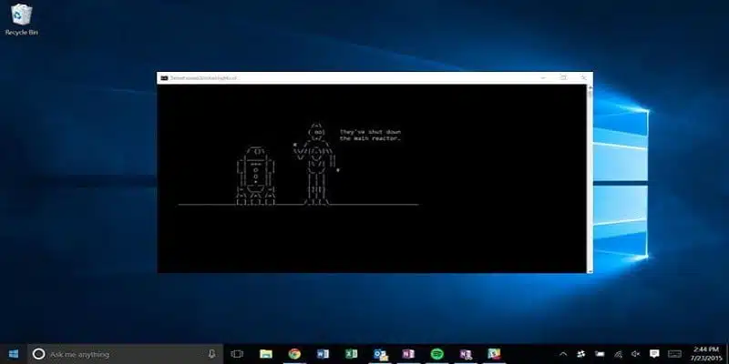Image resolution: width=729 pixels, height=364 pixels.
Task: Expand the hidden system tray icons chevron
Action: click(x=561, y=353)
